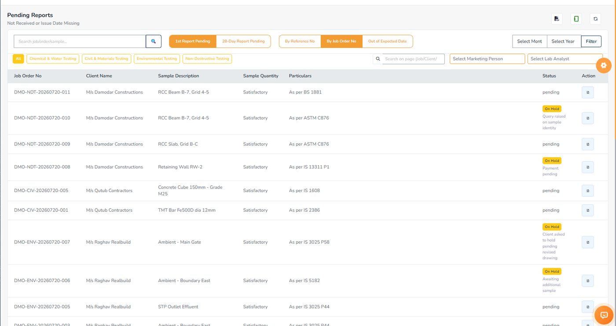Image resolution: width=616 pixels, height=326 pixels.
Task: Switch to 28-Day Report Pending
Action: 243,41
